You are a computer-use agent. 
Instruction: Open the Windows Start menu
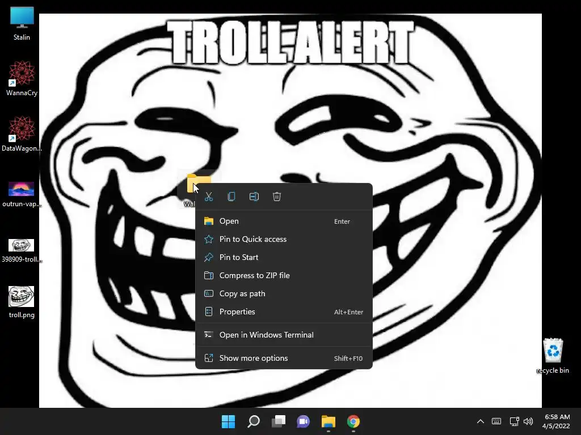pyautogui.click(x=228, y=421)
